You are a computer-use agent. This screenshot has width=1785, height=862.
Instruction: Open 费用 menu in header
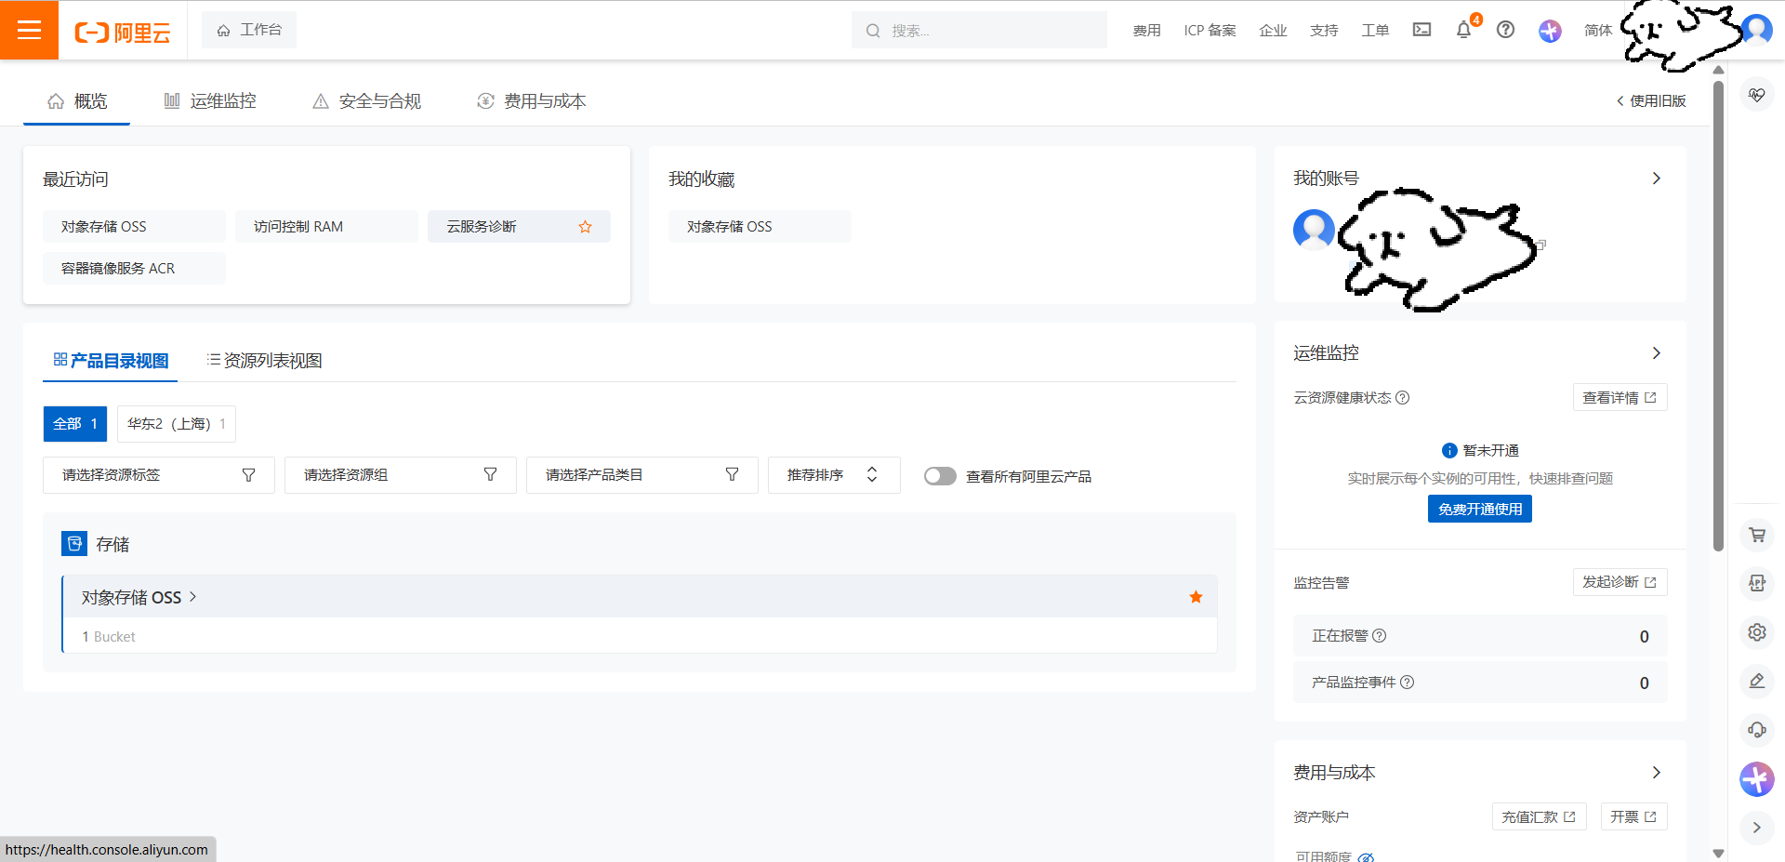pyautogui.click(x=1146, y=31)
